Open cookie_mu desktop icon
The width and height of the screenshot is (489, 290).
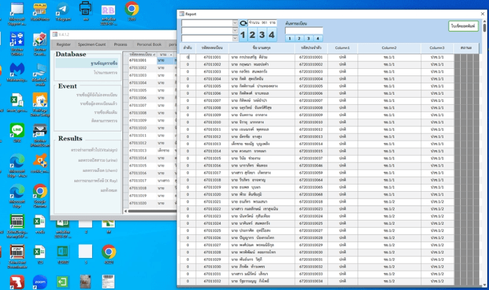pyautogui.click(x=40, y=163)
